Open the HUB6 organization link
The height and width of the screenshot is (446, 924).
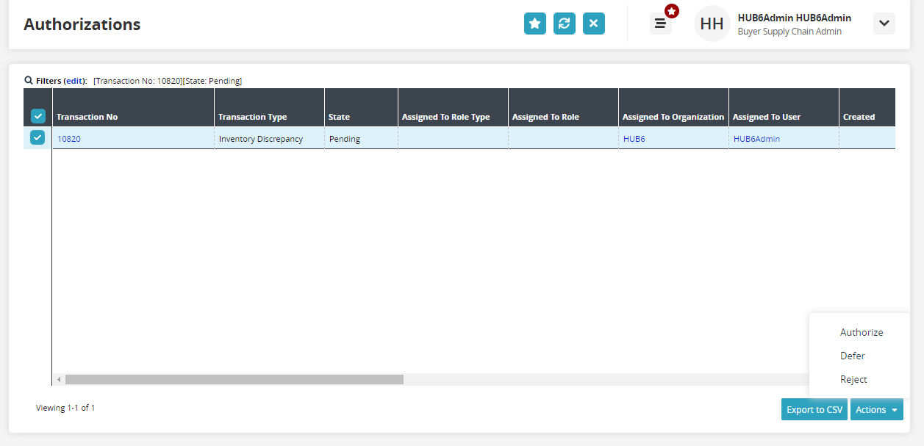pos(634,139)
